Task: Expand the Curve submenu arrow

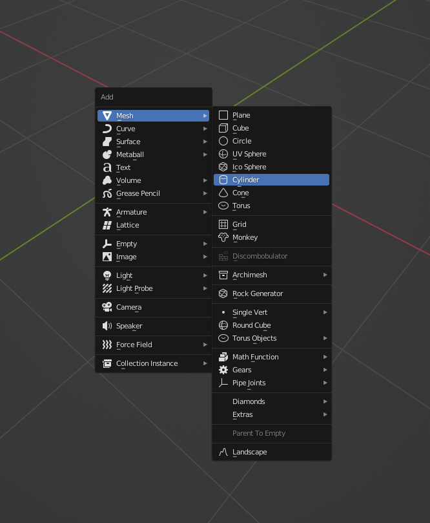Action: 205,129
